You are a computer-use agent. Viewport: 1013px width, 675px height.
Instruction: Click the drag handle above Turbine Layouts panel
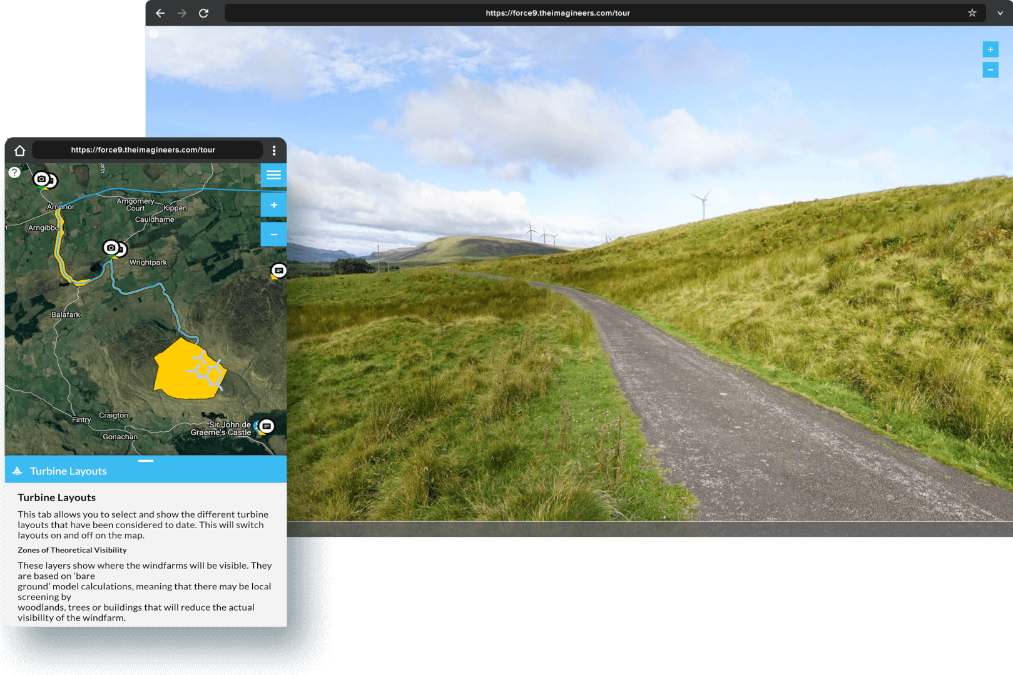tap(146, 461)
